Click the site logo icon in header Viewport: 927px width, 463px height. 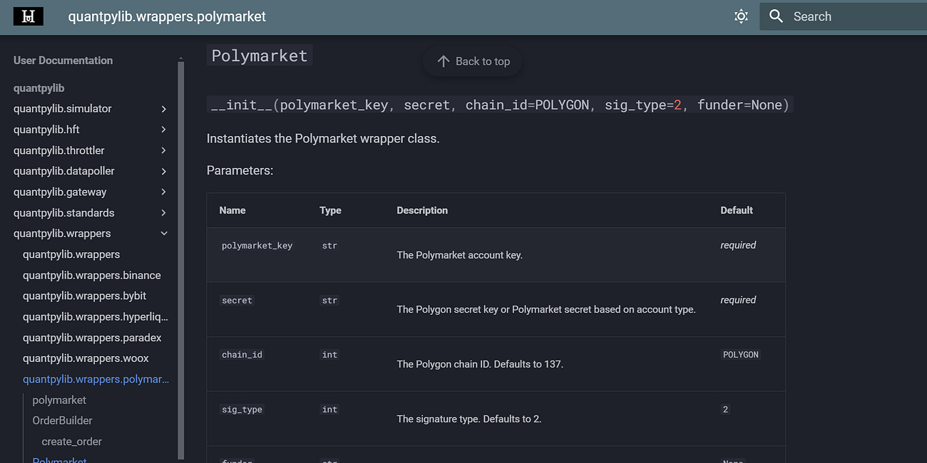coord(29,16)
